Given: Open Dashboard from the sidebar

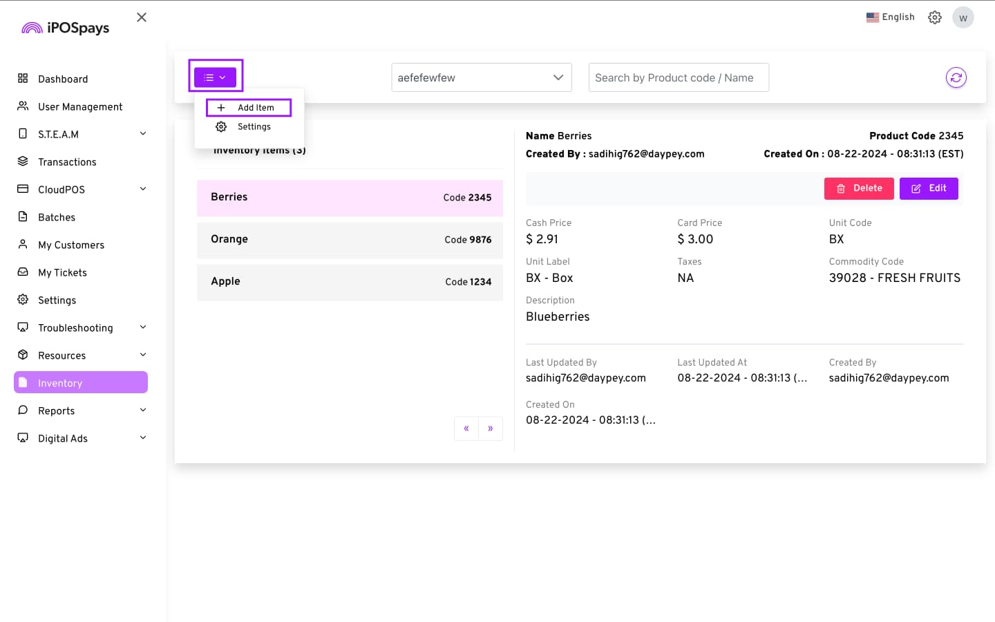Looking at the screenshot, I should (63, 79).
